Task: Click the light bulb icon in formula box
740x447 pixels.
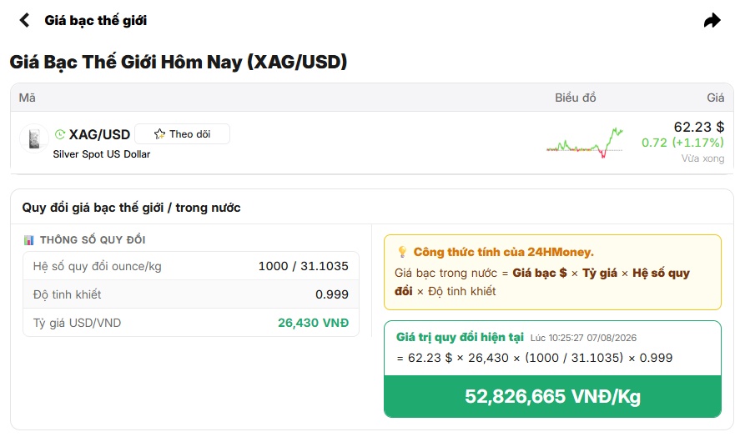Action: click(x=402, y=252)
